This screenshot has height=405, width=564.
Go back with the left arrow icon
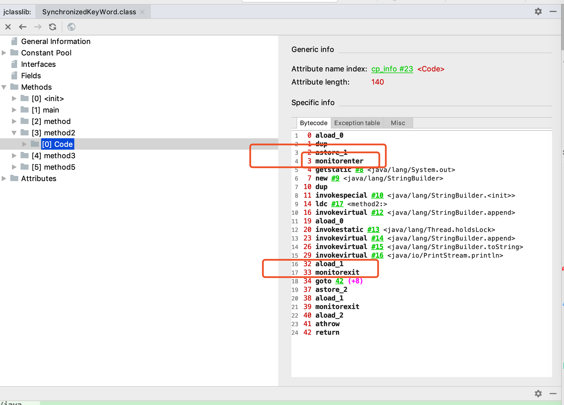coord(23,27)
